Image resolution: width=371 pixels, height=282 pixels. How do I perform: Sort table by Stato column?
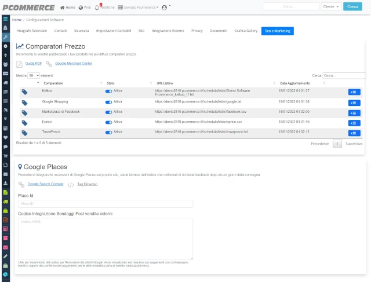(111, 83)
